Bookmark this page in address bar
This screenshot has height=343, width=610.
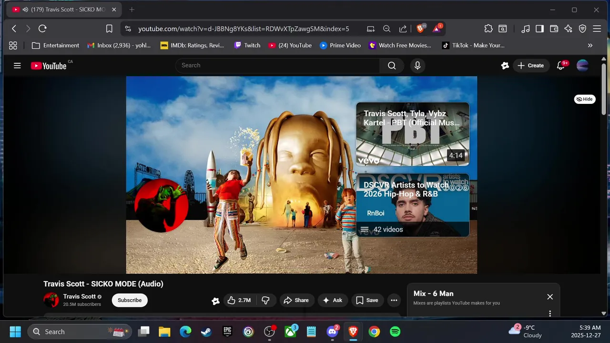pyautogui.click(x=109, y=29)
